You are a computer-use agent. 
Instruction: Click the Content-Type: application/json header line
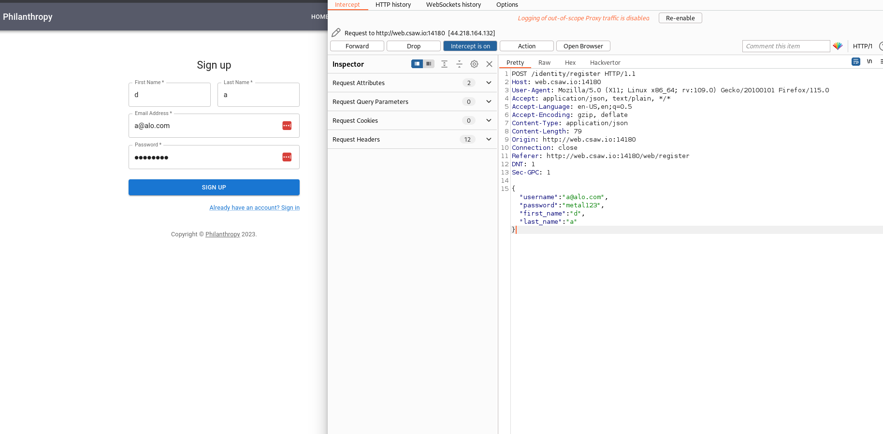tap(570, 123)
